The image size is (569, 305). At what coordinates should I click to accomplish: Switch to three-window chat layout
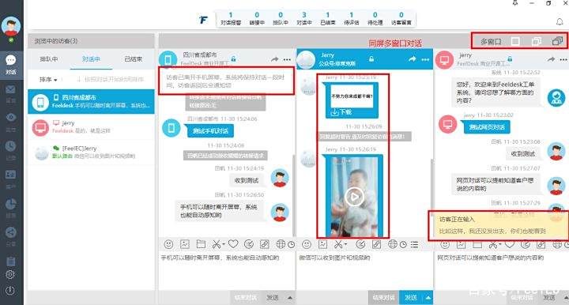(557, 41)
